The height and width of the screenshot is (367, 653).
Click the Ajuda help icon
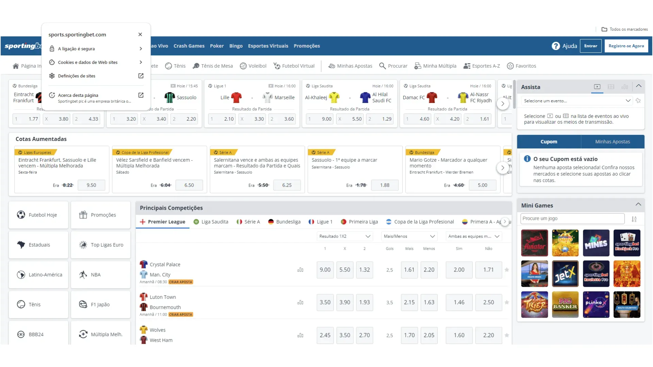pyautogui.click(x=555, y=46)
